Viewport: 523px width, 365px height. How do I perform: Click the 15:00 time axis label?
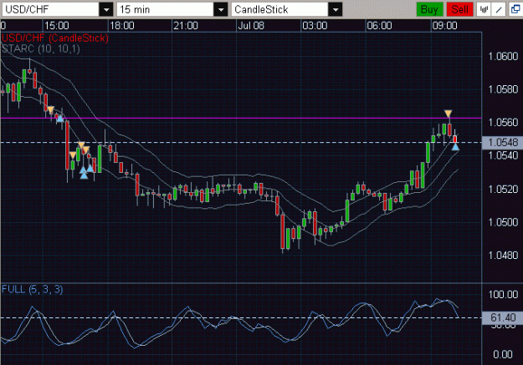(x=57, y=26)
